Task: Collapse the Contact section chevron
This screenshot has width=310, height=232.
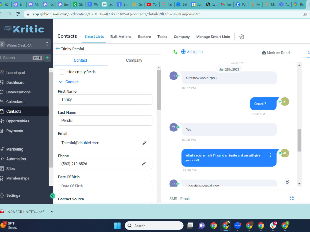Action: click(x=60, y=82)
